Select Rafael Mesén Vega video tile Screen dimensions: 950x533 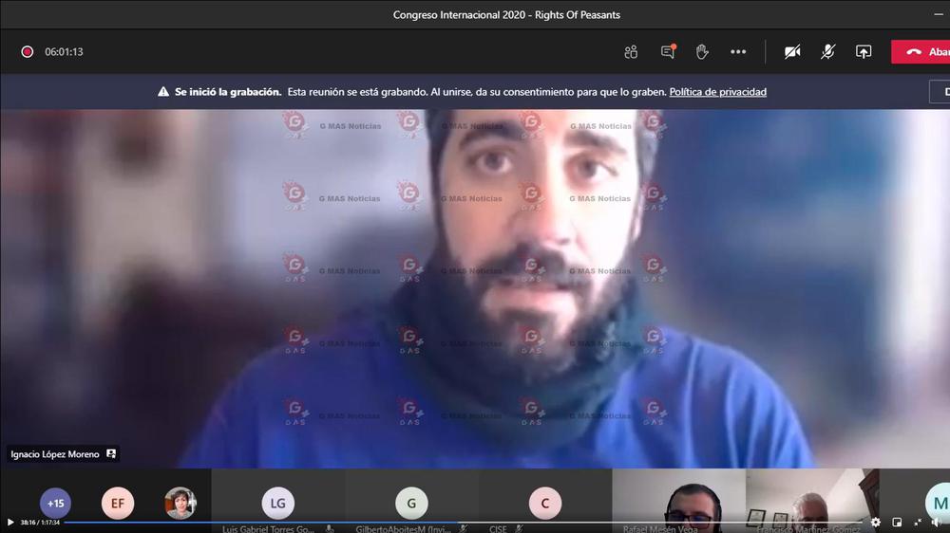[678, 501]
